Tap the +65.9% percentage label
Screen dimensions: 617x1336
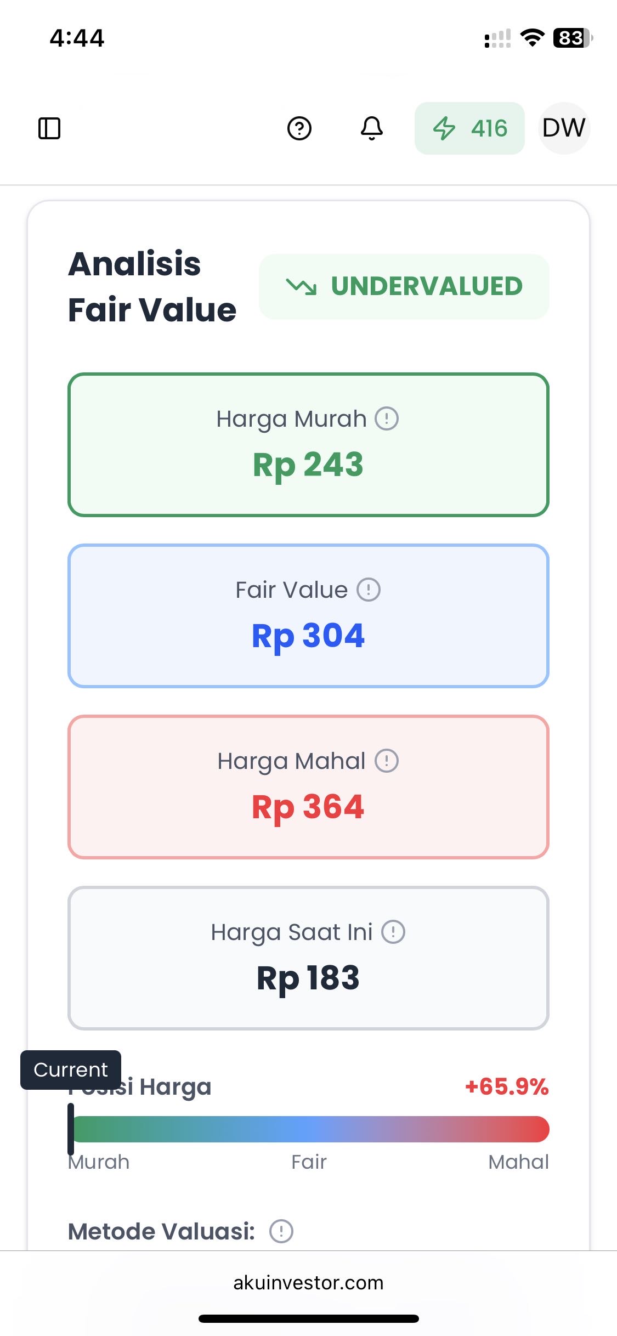(x=507, y=1086)
